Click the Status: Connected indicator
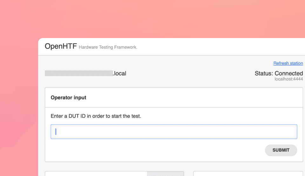 coord(279,73)
